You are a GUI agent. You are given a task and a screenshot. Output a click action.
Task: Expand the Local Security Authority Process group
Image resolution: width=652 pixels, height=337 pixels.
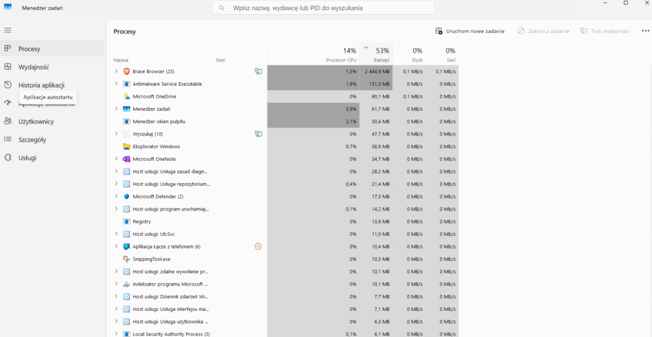pyautogui.click(x=116, y=334)
